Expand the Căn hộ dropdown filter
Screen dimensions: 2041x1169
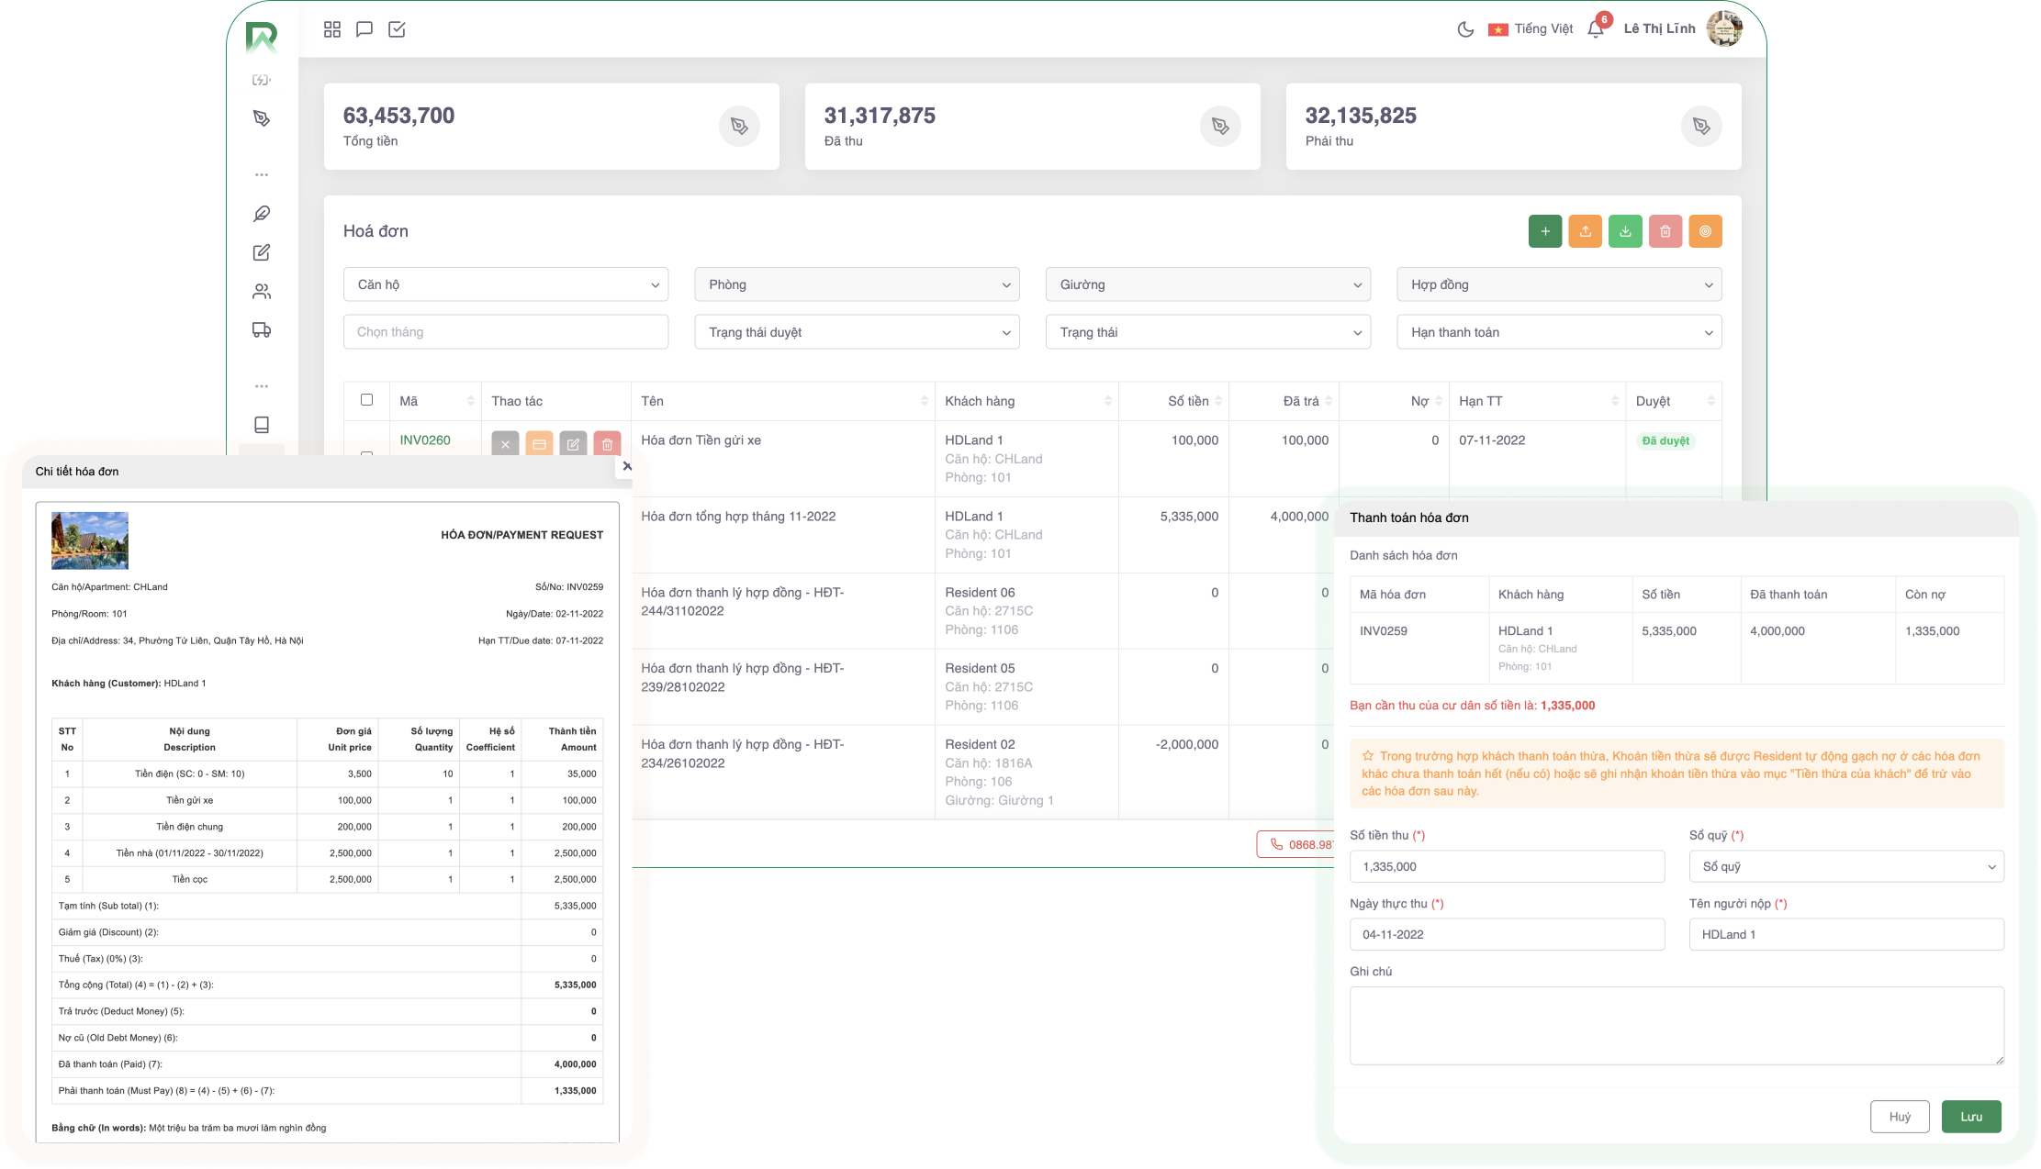click(x=506, y=284)
